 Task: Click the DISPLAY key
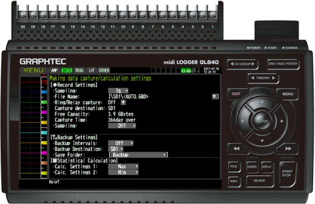point(266,167)
